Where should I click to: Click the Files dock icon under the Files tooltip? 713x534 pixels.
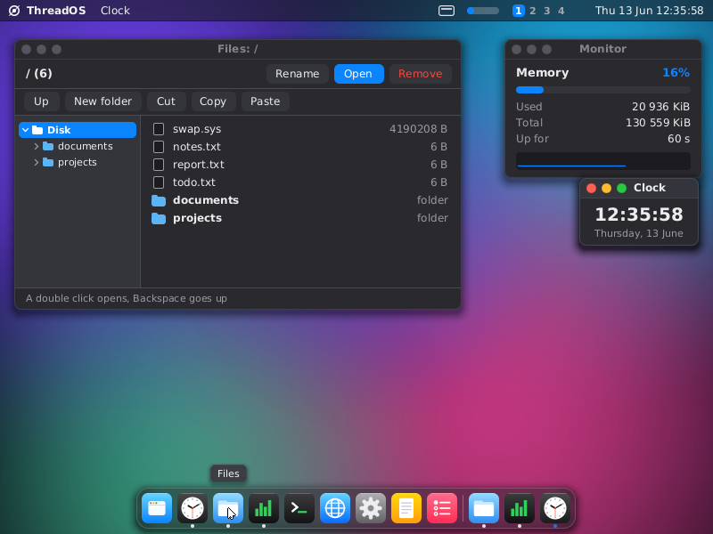pyautogui.click(x=228, y=508)
